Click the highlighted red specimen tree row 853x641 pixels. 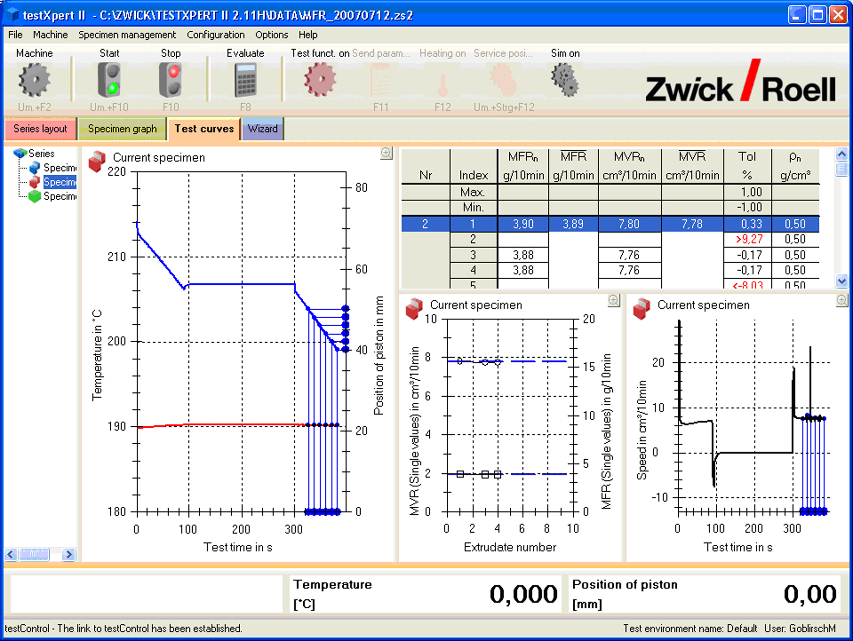click(x=60, y=182)
